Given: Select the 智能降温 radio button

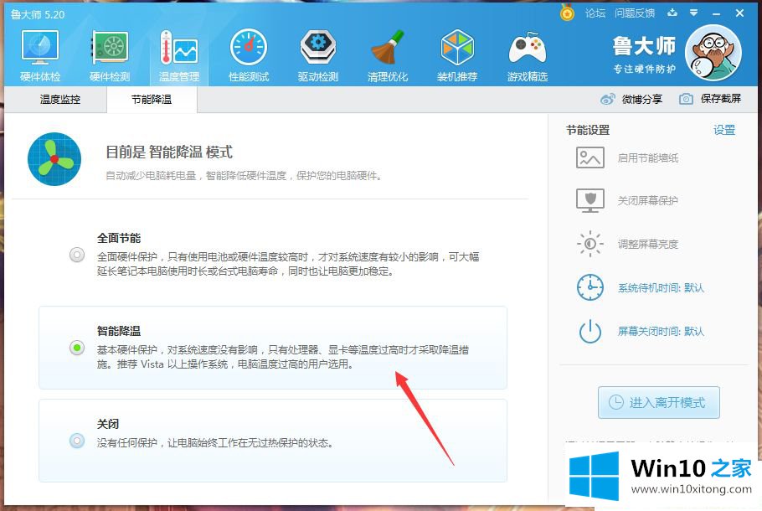Looking at the screenshot, I should point(77,348).
